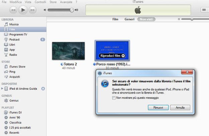Open iTunes Store bag icon
Viewport: 209px width, 136px height.
[6, 66]
